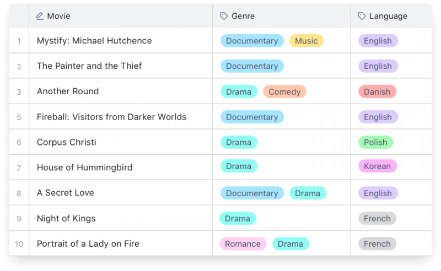Click the red Danish language tag
The width and height of the screenshot is (441, 271).
[377, 91]
